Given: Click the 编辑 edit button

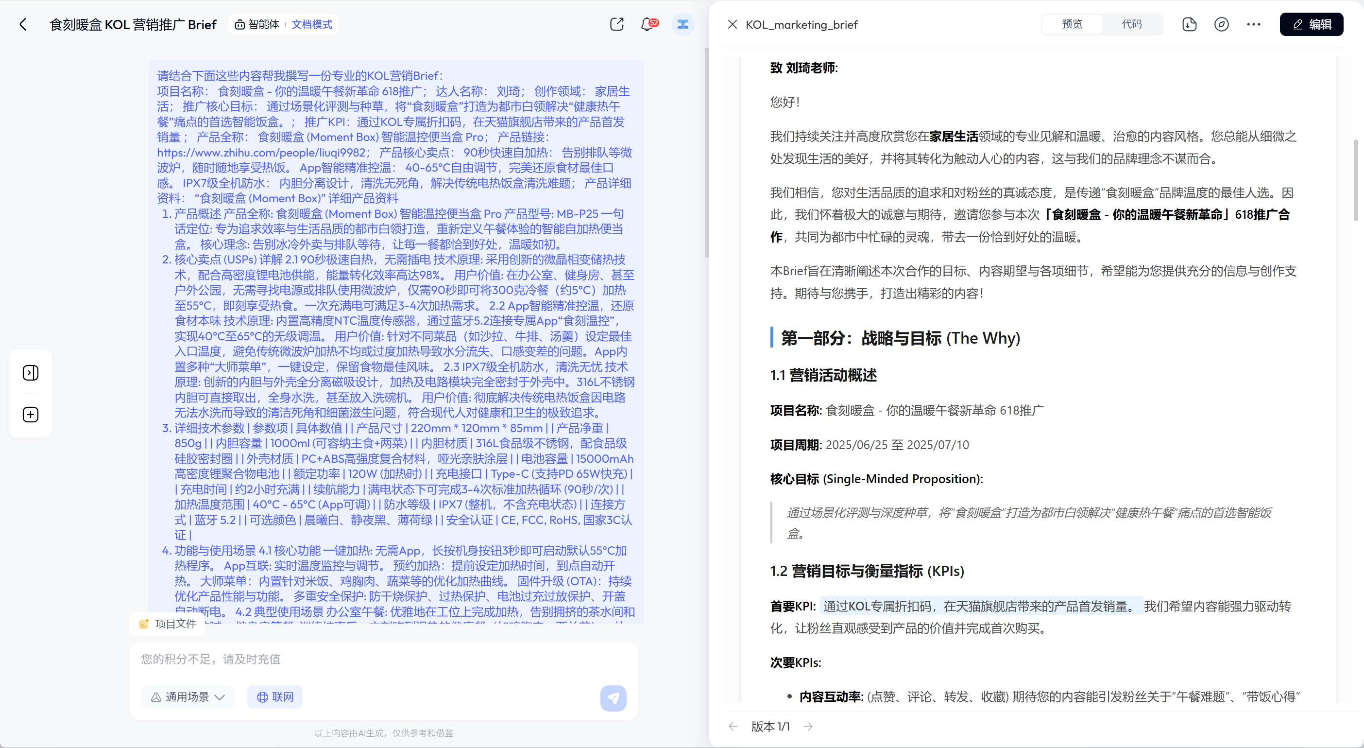Looking at the screenshot, I should click(1311, 24).
